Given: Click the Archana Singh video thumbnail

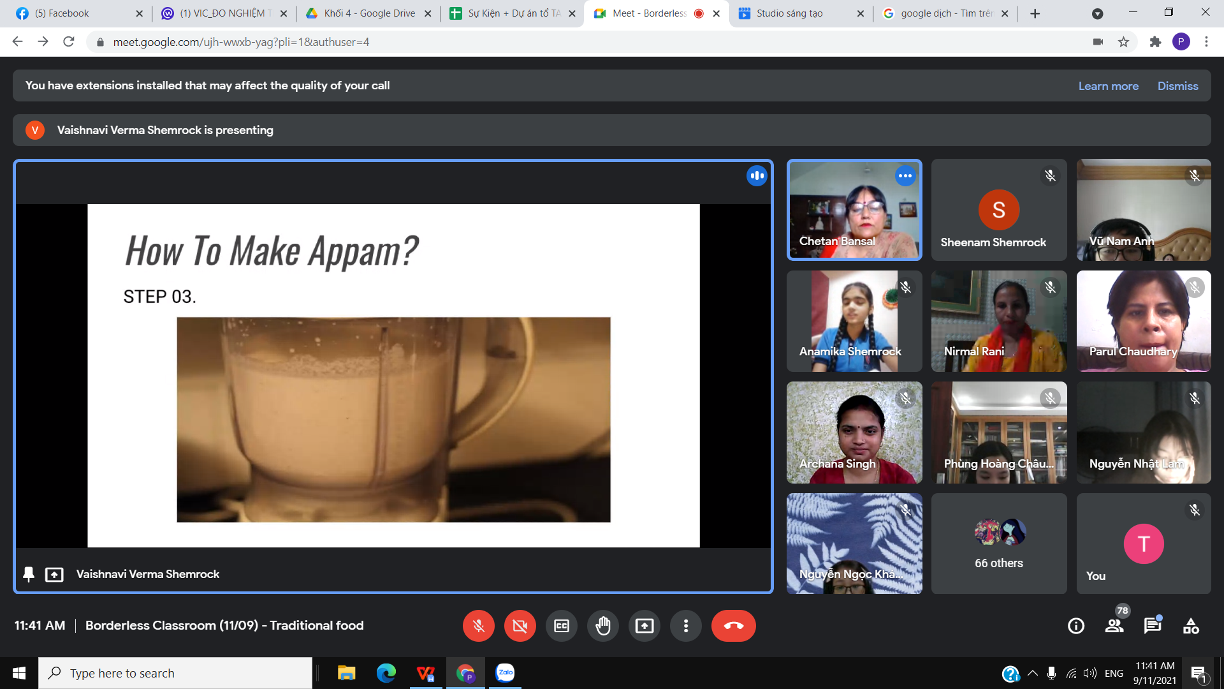Looking at the screenshot, I should point(854,433).
